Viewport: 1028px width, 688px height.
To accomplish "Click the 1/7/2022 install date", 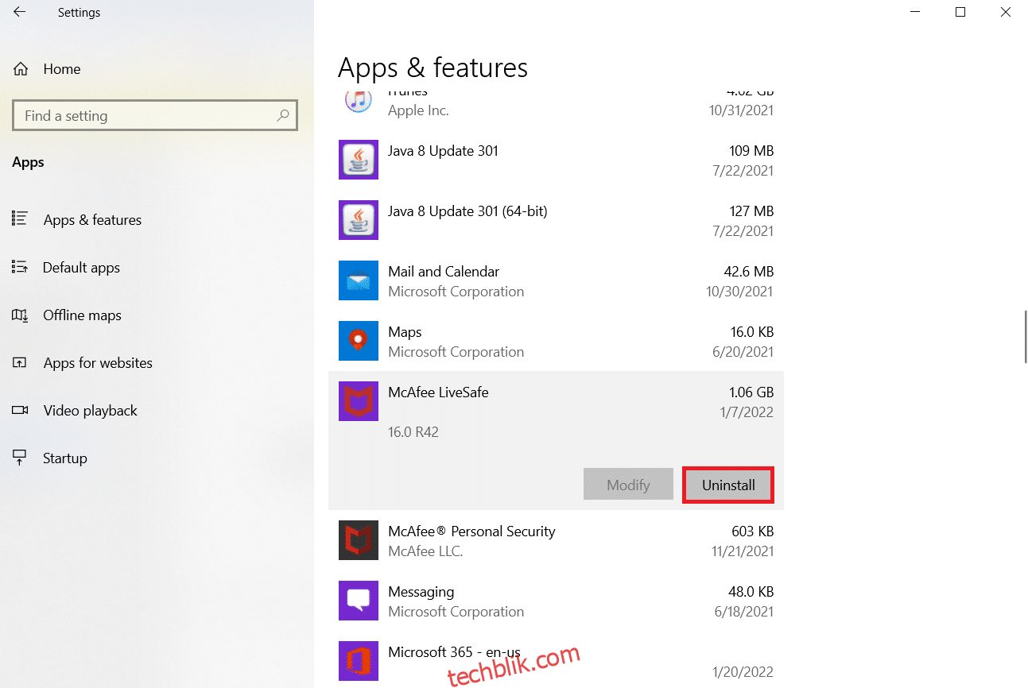I will 747,412.
